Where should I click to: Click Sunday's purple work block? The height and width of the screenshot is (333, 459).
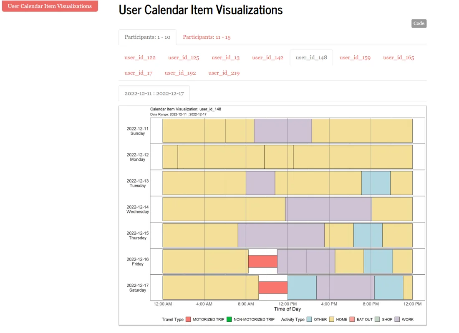pyautogui.click(x=283, y=131)
